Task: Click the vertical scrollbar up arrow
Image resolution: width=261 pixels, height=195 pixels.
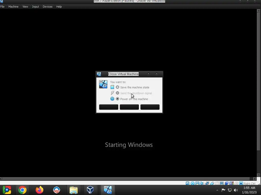Action: pos(258,11)
